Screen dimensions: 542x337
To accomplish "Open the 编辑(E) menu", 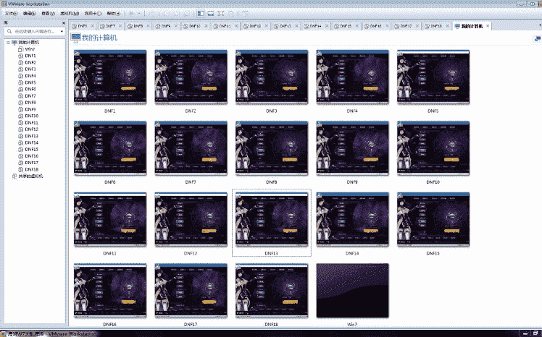I will coord(30,14).
